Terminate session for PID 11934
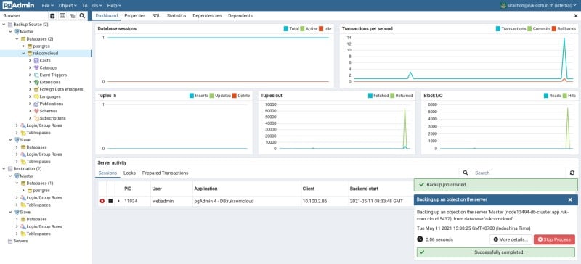The width and height of the screenshot is (581, 264). [x=102, y=201]
